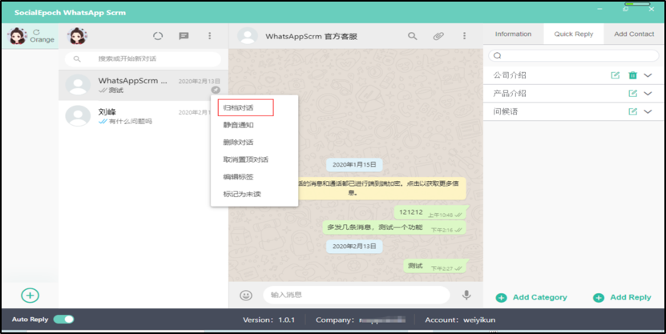Edit the 公司介绍 category
This screenshot has width=666, height=334.
click(615, 75)
